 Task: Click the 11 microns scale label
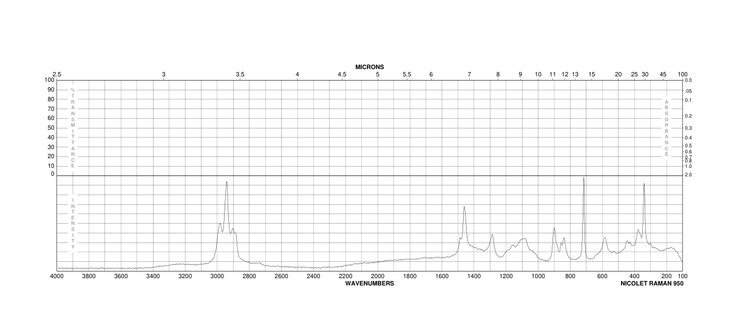[x=553, y=74]
